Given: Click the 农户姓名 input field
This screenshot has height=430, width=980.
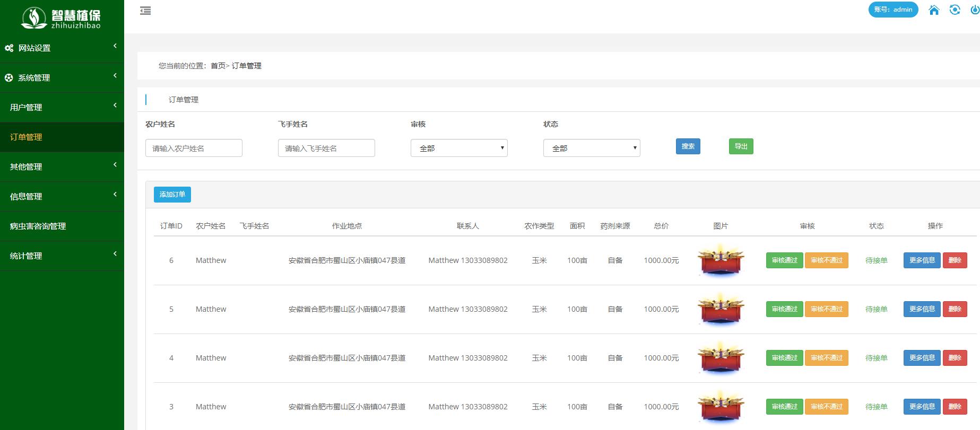Looking at the screenshot, I should pyautogui.click(x=194, y=148).
